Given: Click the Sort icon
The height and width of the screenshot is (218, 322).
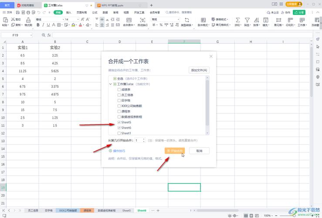Looking at the screenshot, I should 257,20.
